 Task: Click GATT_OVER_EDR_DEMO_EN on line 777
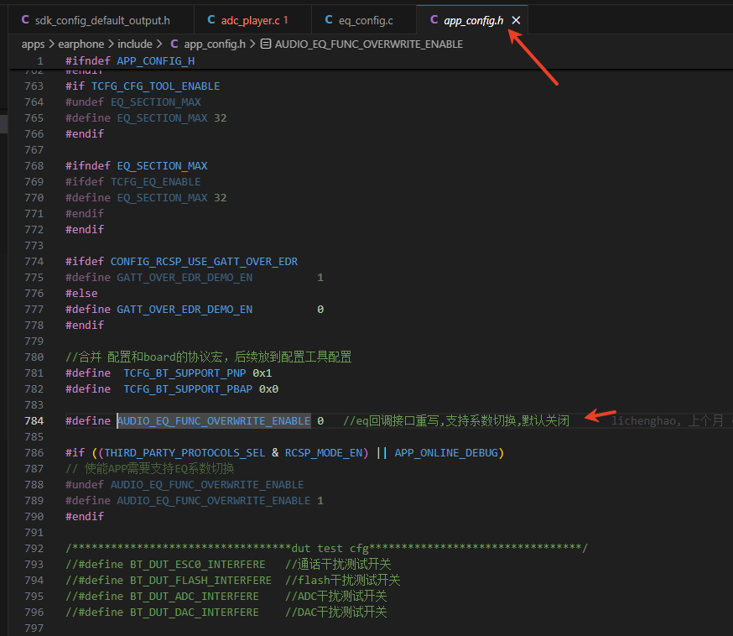pos(185,309)
